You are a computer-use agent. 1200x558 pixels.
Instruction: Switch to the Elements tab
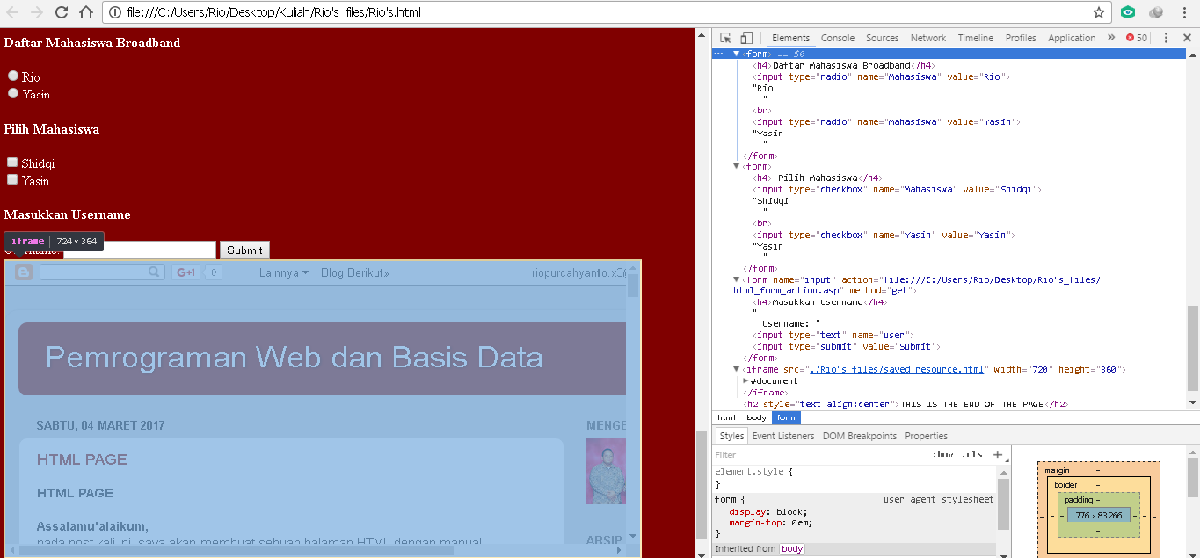click(790, 38)
